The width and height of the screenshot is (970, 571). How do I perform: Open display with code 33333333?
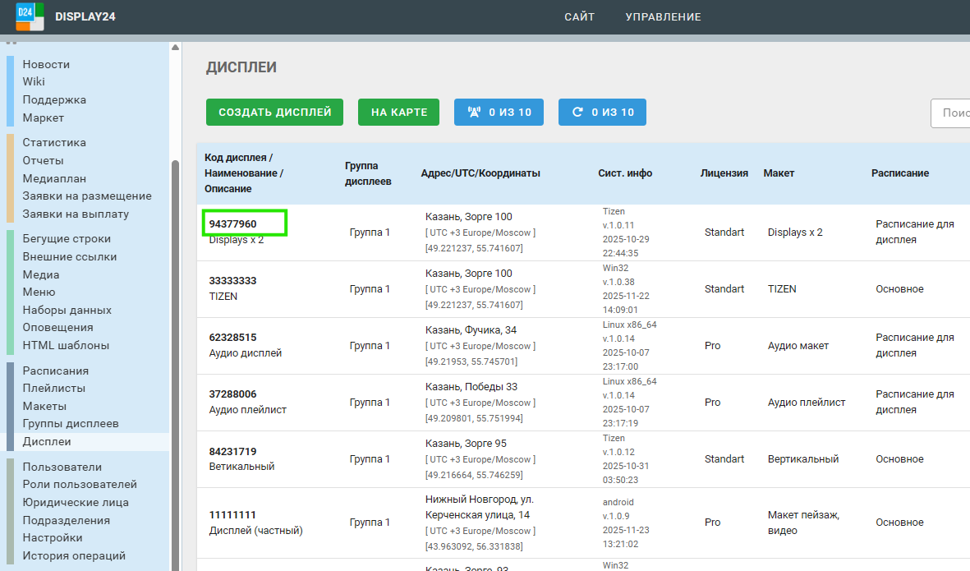232,280
